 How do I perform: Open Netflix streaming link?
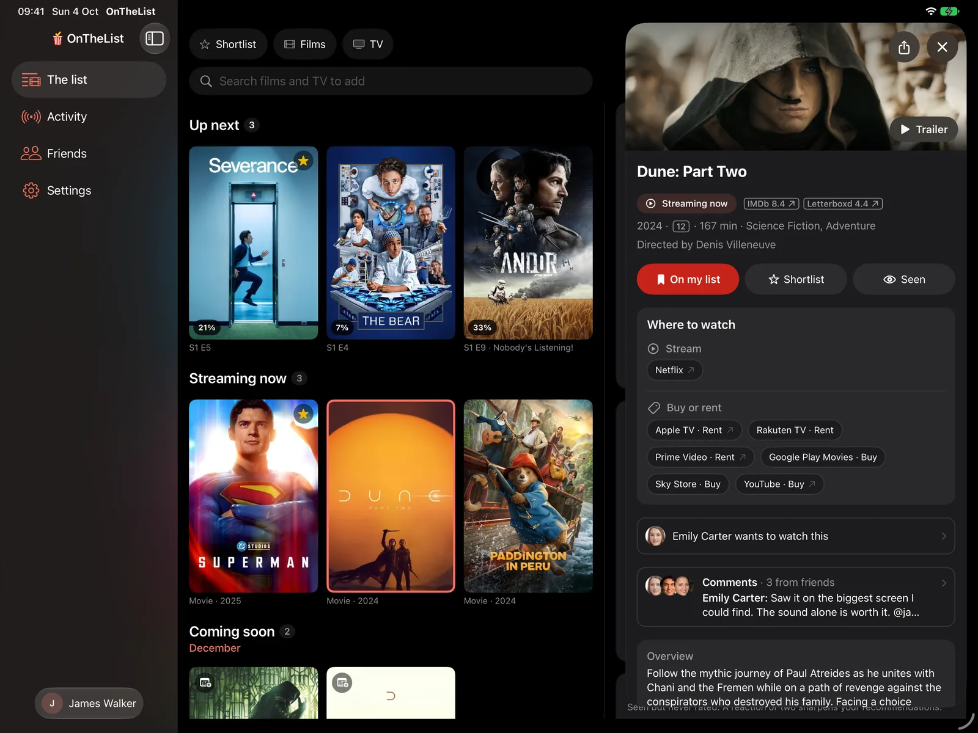[x=675, y=370]
